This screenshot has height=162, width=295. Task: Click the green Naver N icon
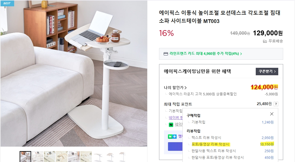point(171,125)
